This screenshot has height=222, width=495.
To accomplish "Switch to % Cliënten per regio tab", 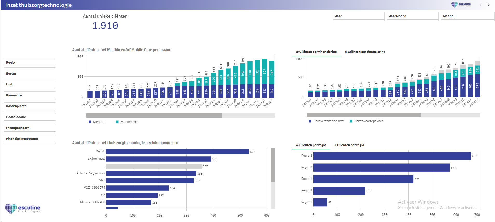I will [x=349, y=145].
